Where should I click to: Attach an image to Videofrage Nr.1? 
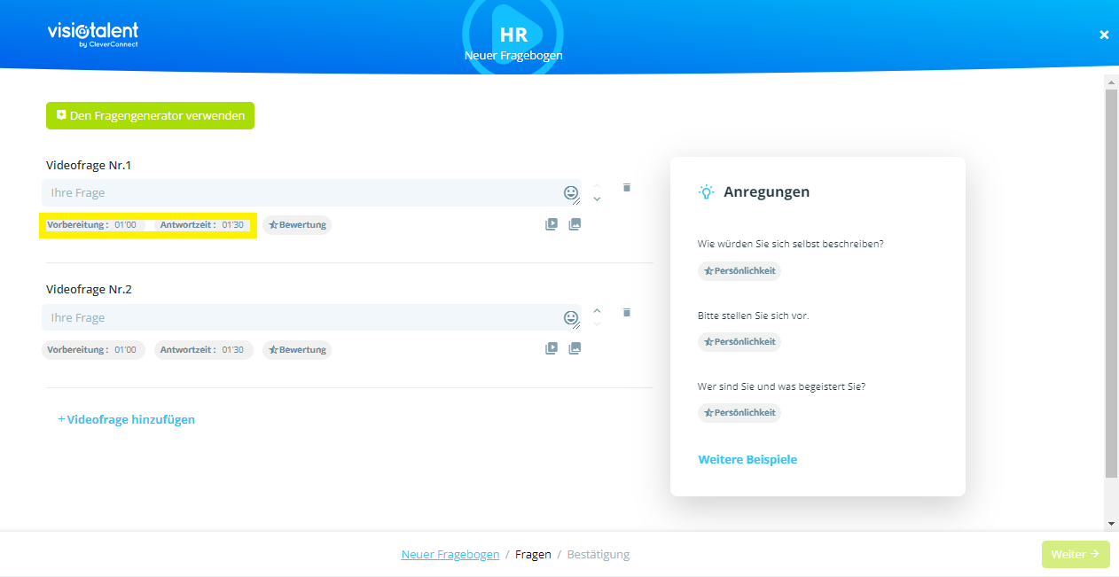[x=575, y=225]
